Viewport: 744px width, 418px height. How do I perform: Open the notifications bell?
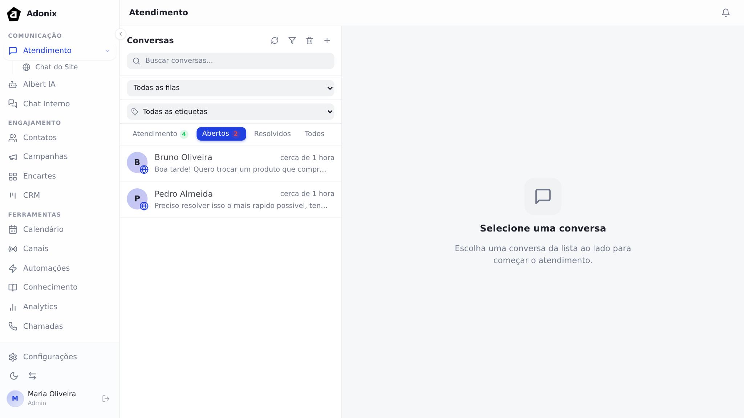[725, 13]
